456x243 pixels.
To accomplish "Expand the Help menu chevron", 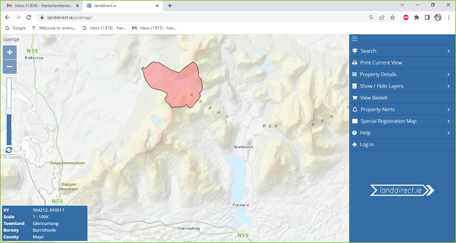I will pyautogui.click(x=449, y=133).
